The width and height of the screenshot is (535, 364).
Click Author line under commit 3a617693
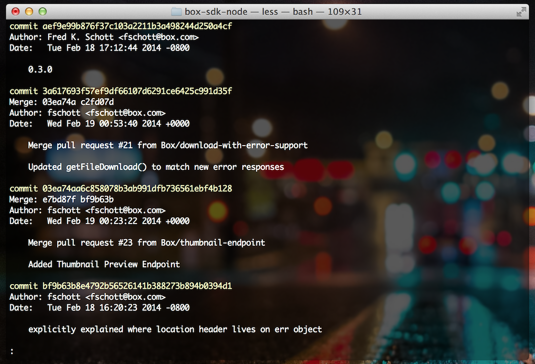pyautogui.click(x=87, y=113)
